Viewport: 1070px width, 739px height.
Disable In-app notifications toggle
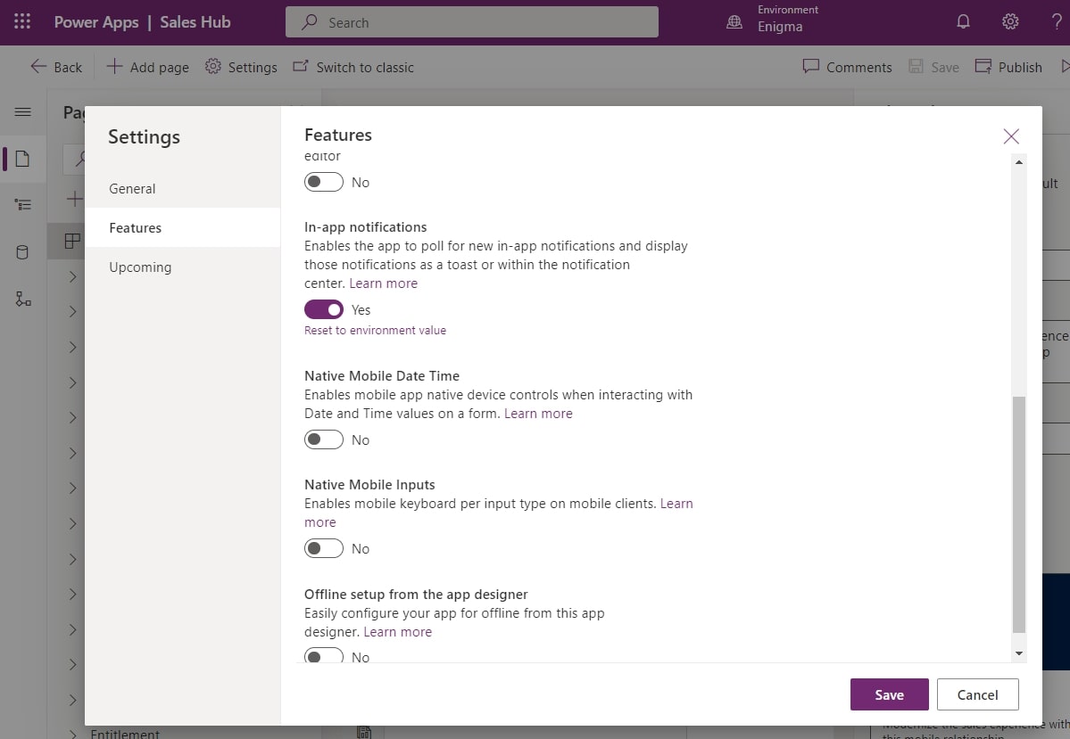coord(323,308)
